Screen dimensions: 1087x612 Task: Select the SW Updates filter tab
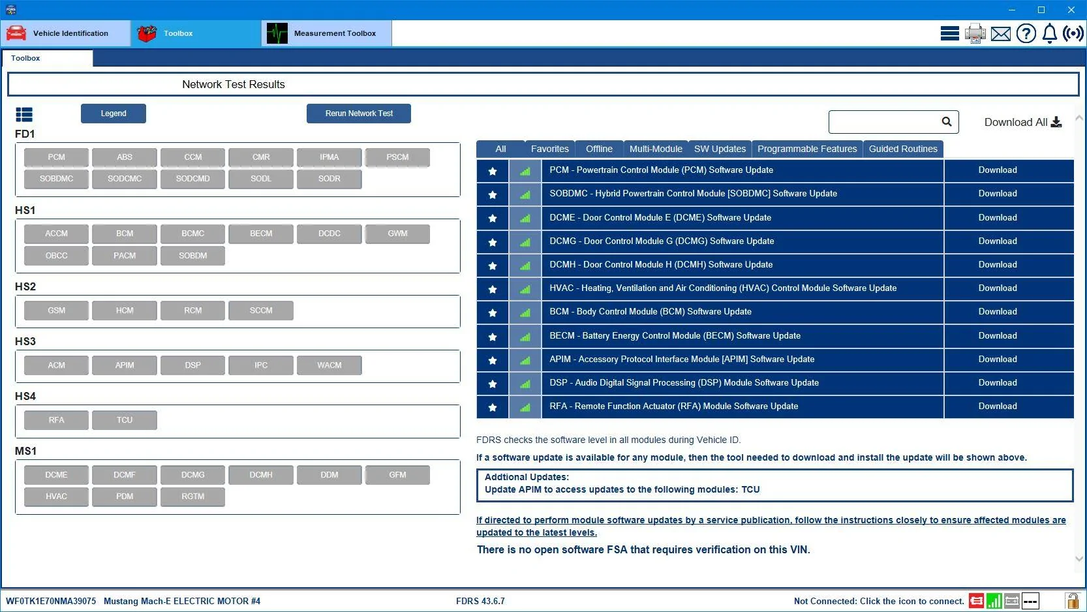click(x=720, y=149)
